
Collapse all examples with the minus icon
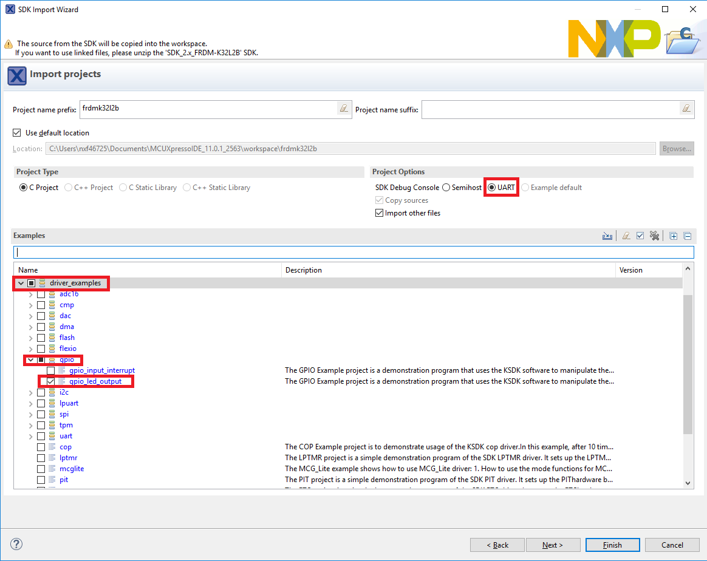click(x=688, y=236)
